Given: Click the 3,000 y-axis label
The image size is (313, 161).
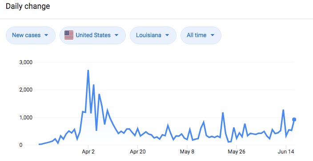Looking at the screenshot, I should pyautogui.click(x=26, y=62).
